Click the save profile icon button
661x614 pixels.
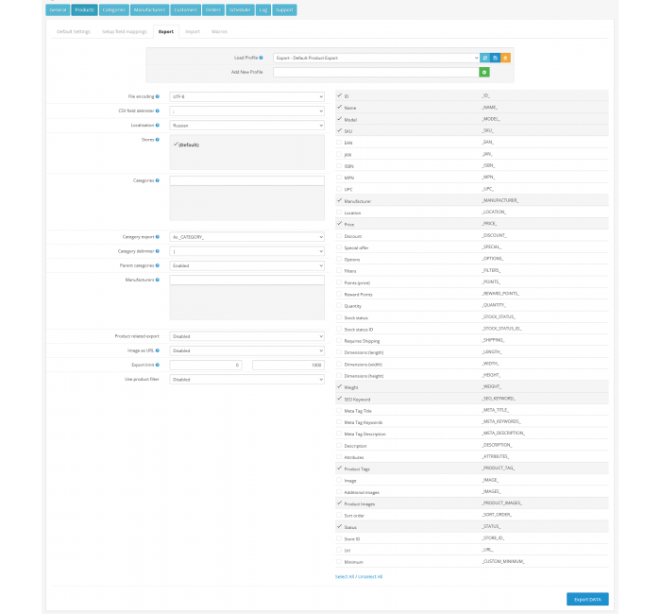point(496,58)
